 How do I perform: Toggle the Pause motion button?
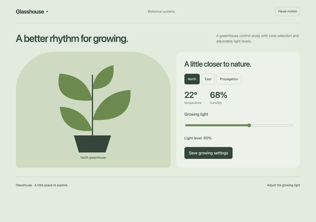pyautogui.click(x=287, y=12)
